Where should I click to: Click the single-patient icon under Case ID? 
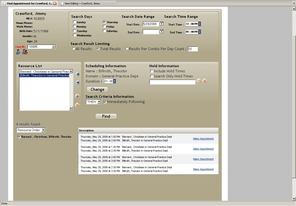[17, 52]
